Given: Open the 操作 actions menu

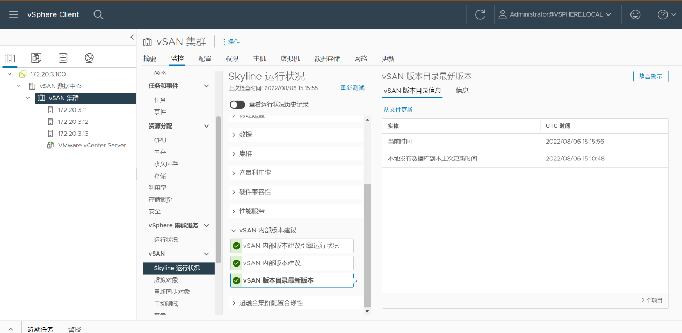Looking at the screenshot, I should pos(231,41).
